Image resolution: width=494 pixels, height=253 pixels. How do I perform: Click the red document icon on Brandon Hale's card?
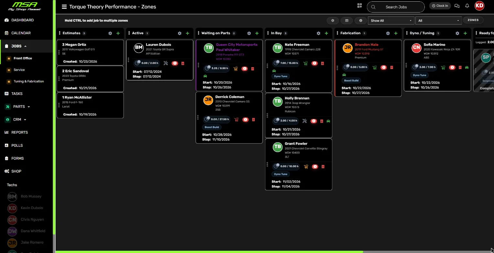pyautogui.click(x=392, y=67)
